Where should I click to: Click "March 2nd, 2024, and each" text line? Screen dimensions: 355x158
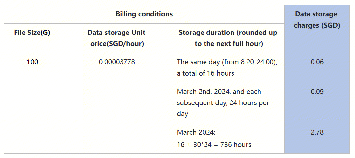[219, 92]
